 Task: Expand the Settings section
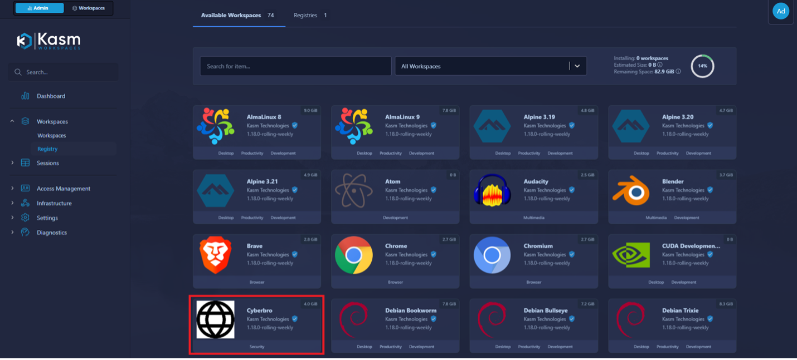(x=12, y=218)
